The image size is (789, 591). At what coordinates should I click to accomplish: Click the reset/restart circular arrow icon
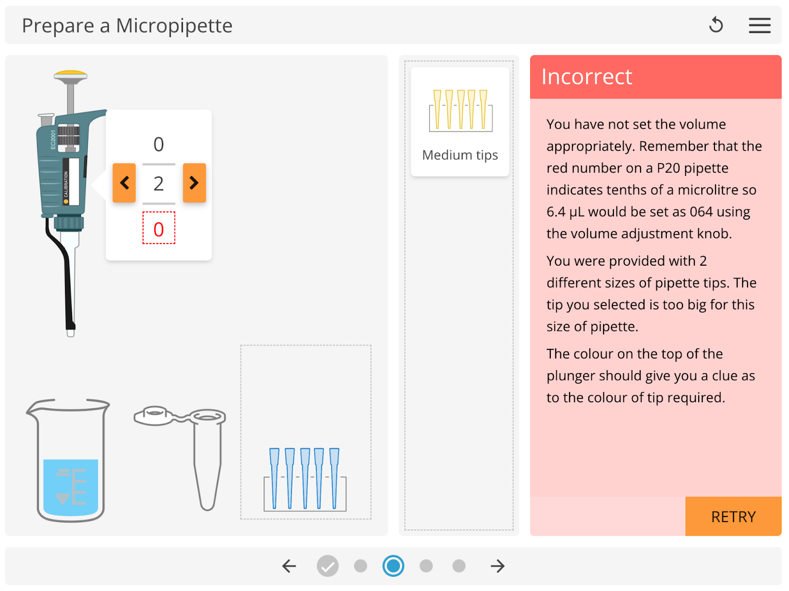point(716,25)
